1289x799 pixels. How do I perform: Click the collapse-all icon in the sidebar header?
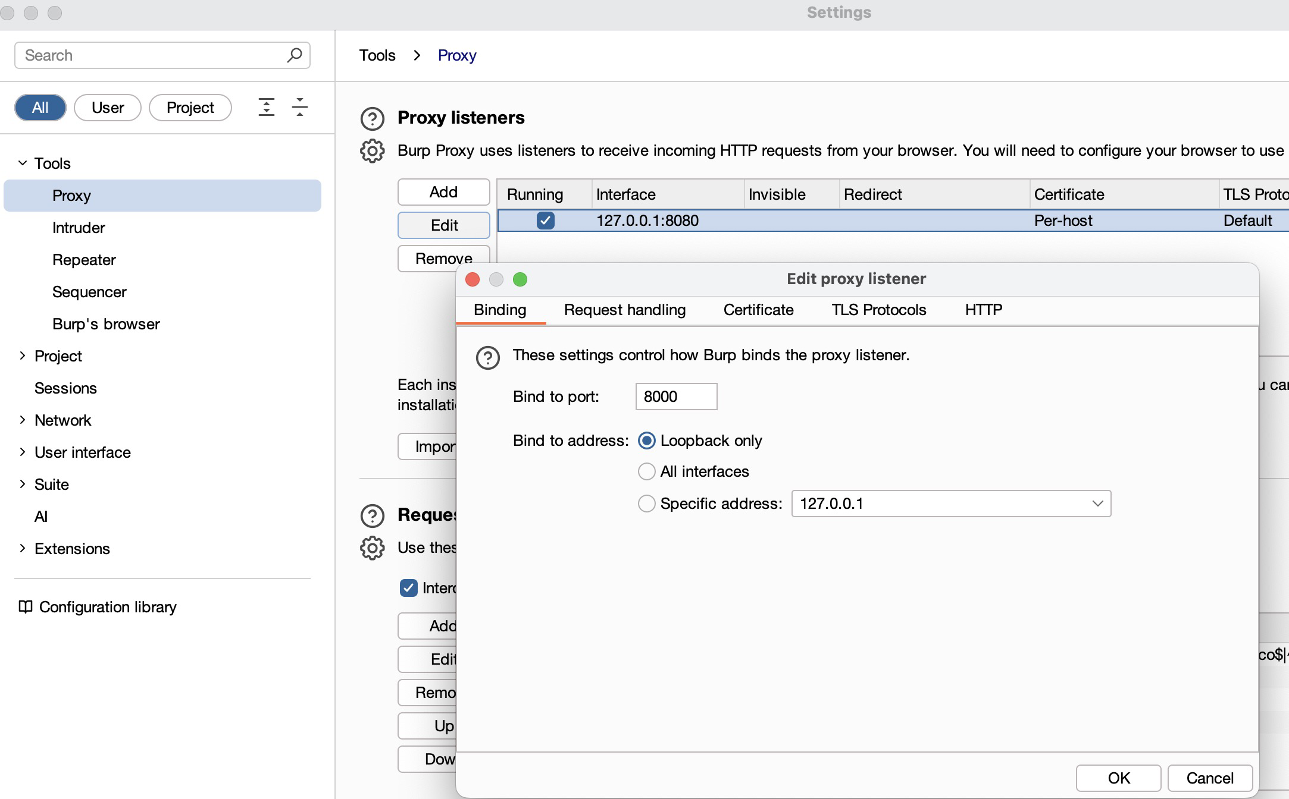click(x=300, y=107)
